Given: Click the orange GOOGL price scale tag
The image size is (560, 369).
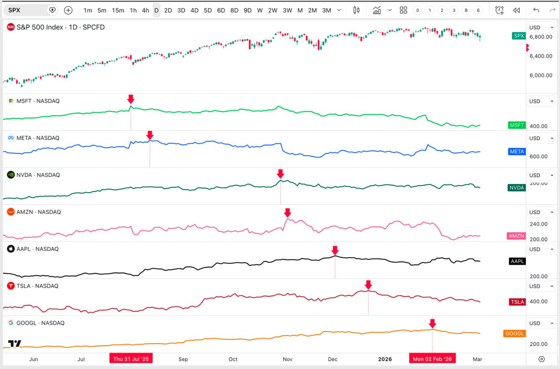Looking at the screenshot, I should tap(514, 333).
